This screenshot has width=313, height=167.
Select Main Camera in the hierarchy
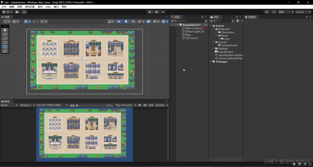coord(193,28)
